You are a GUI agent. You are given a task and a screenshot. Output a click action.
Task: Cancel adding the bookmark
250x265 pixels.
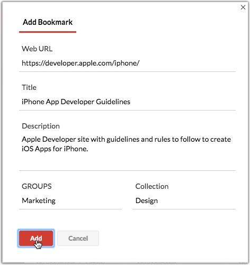pos(78,239)
